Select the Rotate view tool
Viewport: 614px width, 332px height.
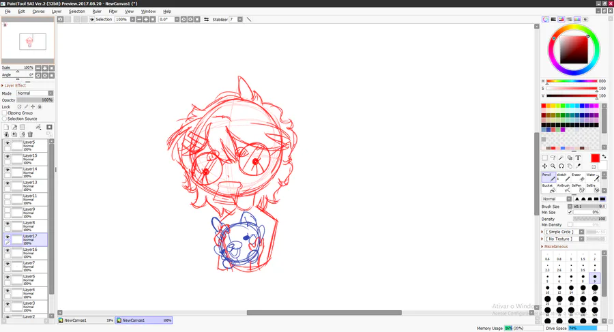click(x=561, y=166)
